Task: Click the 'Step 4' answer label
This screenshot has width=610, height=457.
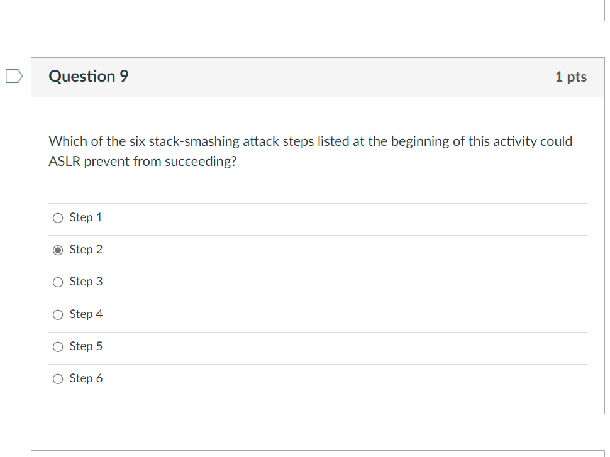Action: [x=86, y=314]
